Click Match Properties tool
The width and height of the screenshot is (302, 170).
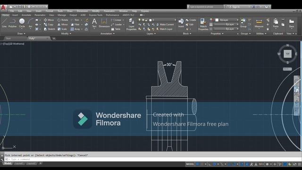pos(203,24)
